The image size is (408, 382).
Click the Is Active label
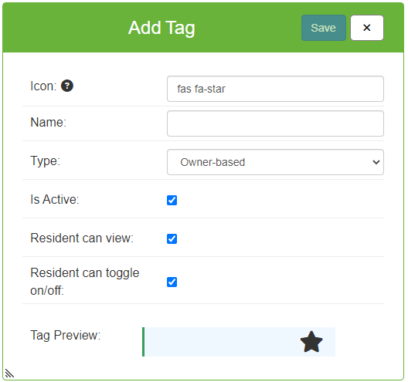[x=55, y=200]
